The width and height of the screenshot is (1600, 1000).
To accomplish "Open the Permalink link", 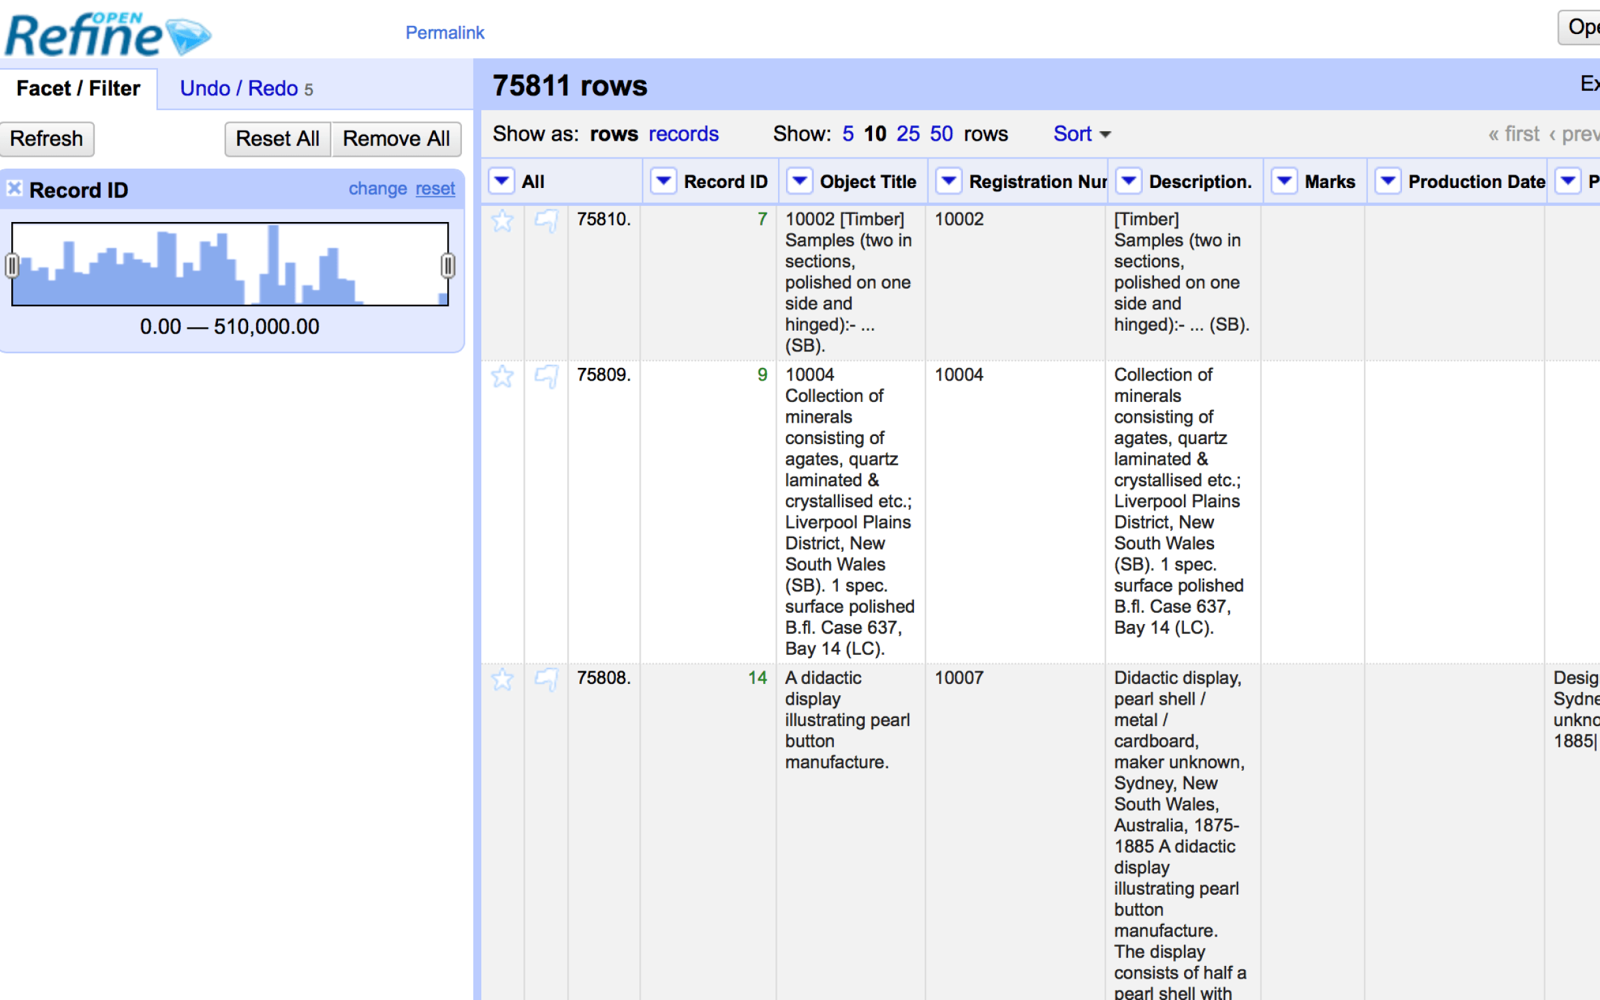I will (445, 33).
